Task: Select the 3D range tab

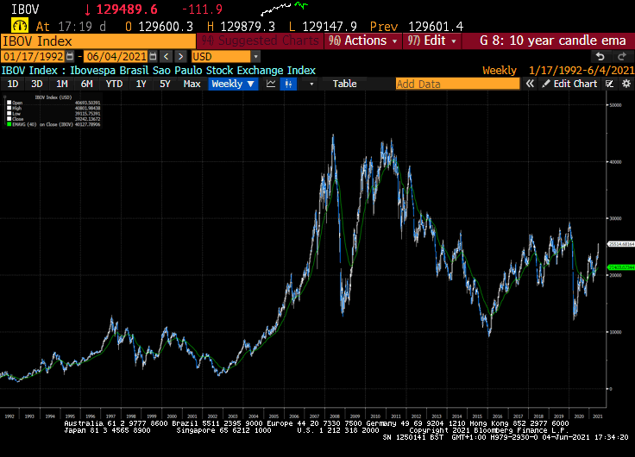Action: coord(37,84)
